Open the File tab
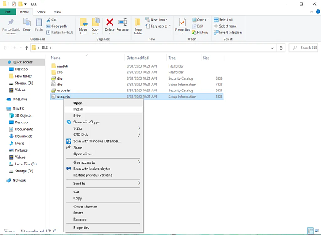The height and width of the screenshot is (235, 321). pyautogui.click(x=8, y=12)
